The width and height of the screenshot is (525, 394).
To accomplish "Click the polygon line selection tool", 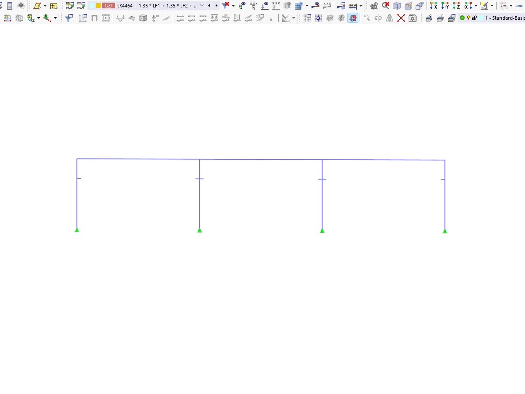I will 38,6.
